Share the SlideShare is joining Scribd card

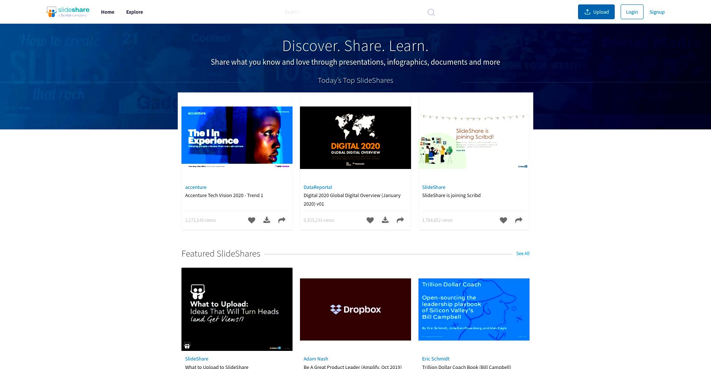(x=519, y=220)
